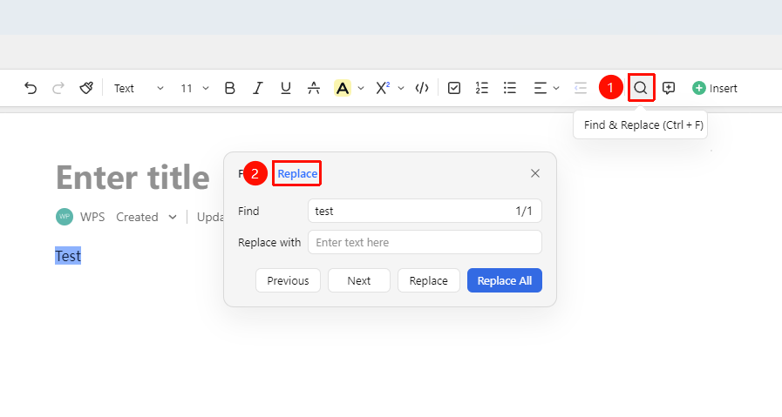Image resolution: width=782 pixels, height=417 pixels.
Task: Select the format painter brush icon
Action: click(x=86, y=88)
